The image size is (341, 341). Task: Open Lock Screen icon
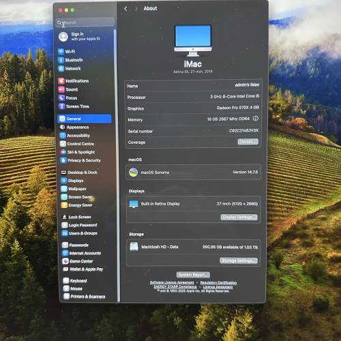pos(65,217)
